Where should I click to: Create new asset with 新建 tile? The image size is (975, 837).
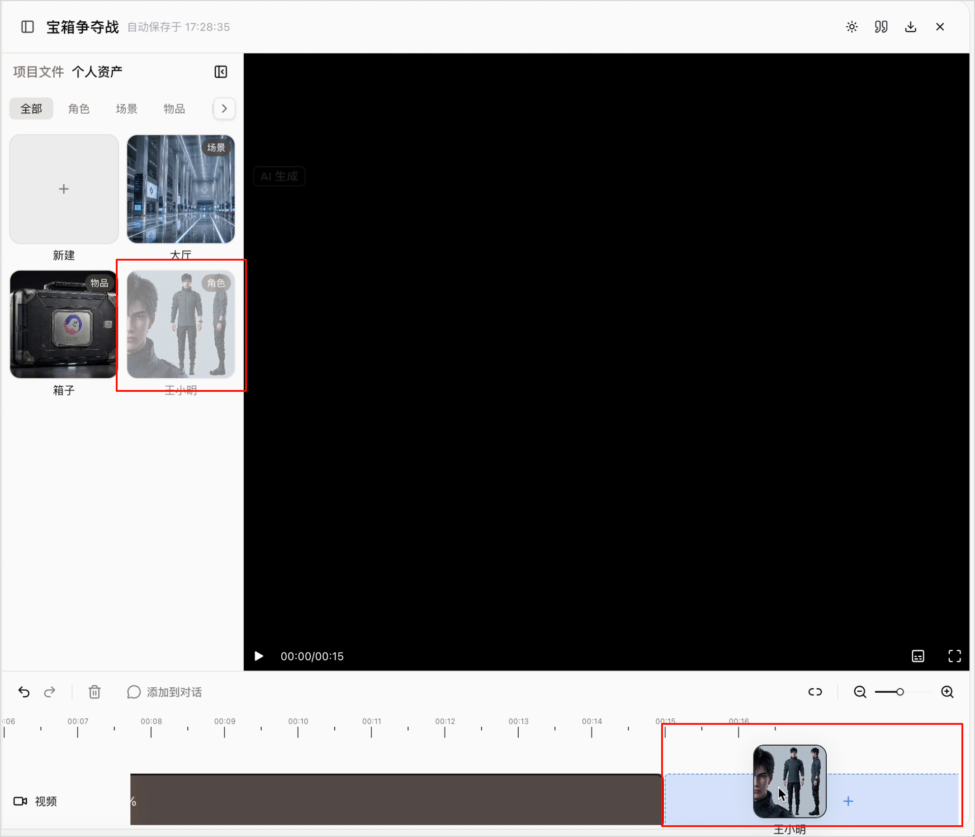[x=64, y=189]
